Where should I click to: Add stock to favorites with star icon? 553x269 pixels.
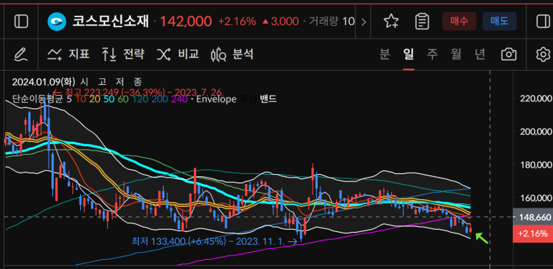(x=391, y=22)
